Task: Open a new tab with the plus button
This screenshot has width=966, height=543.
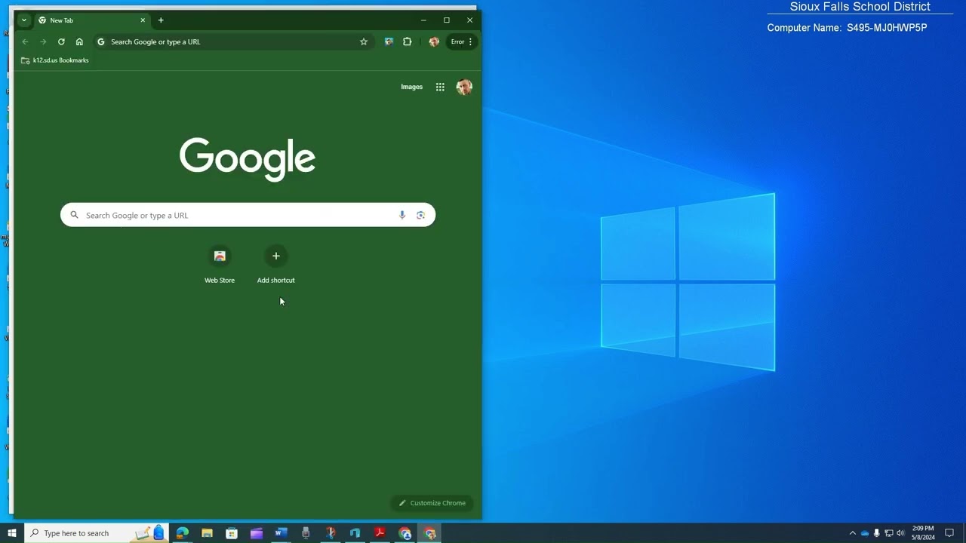Action: point(161,20)
